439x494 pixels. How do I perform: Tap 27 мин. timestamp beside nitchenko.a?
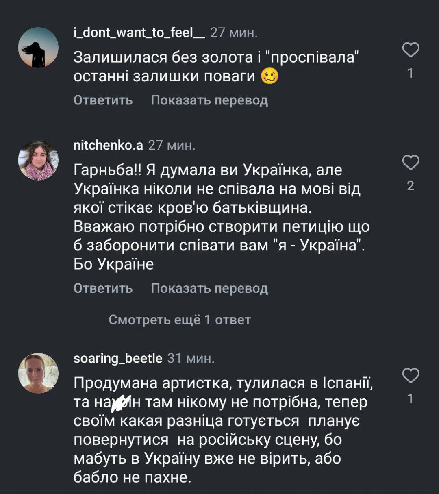click(x=172, y=146)
